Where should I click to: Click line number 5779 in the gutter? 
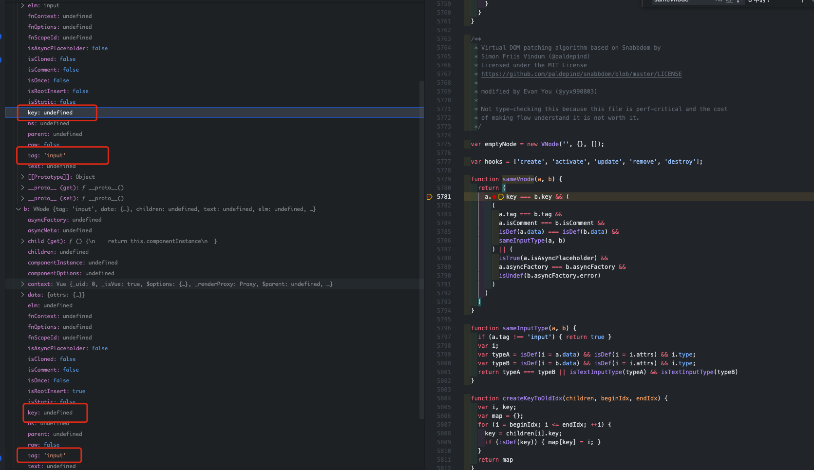(444, 179)
